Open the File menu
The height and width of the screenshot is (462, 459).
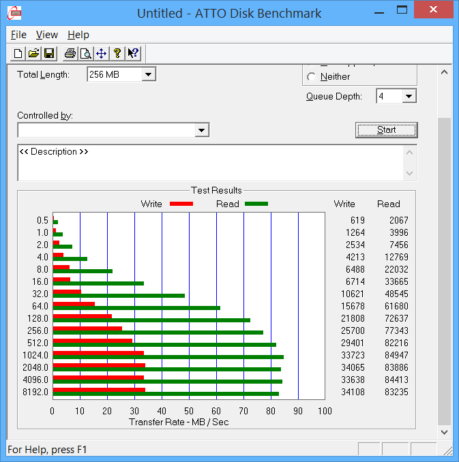tap(18, 35)
